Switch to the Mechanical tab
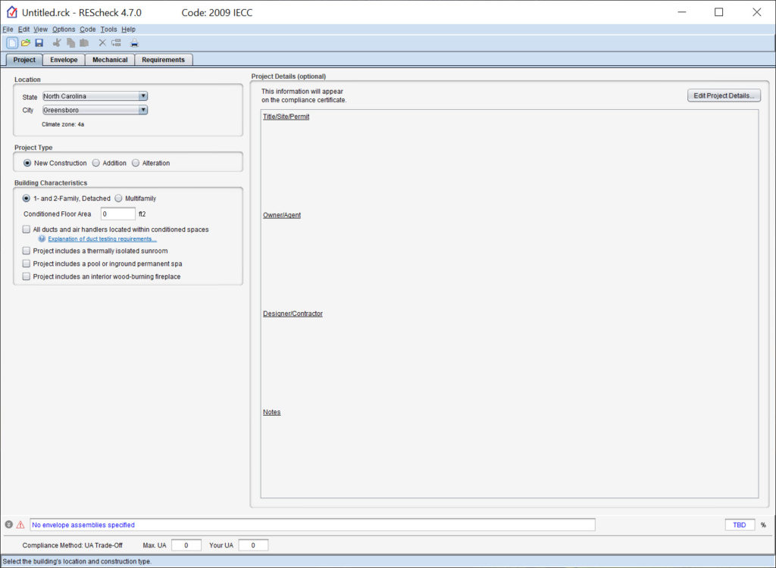Screen dimensions: 776x568 click(x=110, y=60)
